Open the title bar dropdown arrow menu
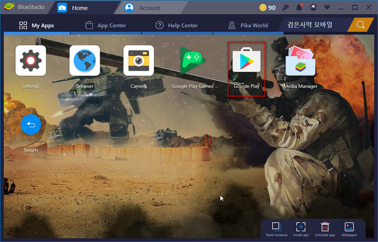 coord(327,7)
